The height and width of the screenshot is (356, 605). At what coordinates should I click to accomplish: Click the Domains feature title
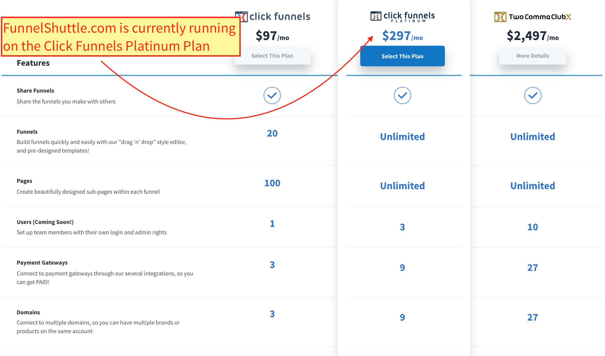click(x=28, y=312)
